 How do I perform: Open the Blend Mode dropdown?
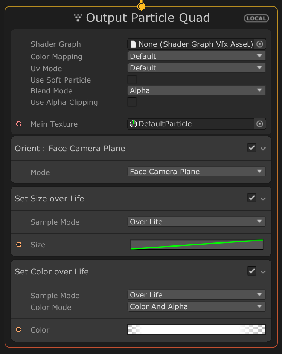(197, 90)
